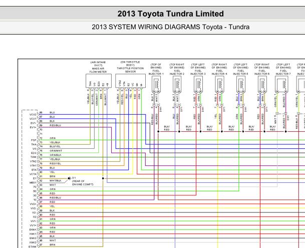The width and height of the screenshot is (305, 248).
Task: Click the "2013 Toyota Tundra Limited" title
Action: pos(170,14)
